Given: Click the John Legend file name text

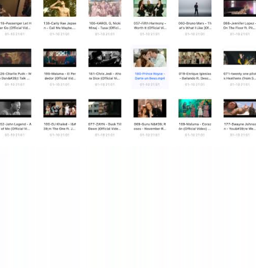Looking at the screenshot, I should pos(16,127).
